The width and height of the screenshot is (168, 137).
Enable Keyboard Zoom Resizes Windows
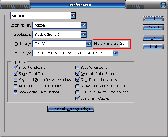15,80
